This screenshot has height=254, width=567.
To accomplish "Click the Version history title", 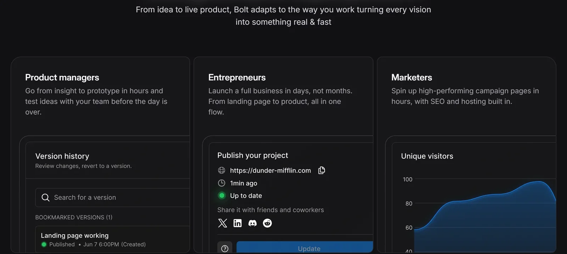I will (62, 156).
